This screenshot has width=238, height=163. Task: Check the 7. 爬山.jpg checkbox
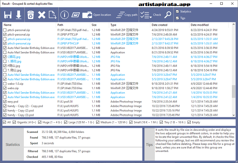5,70
